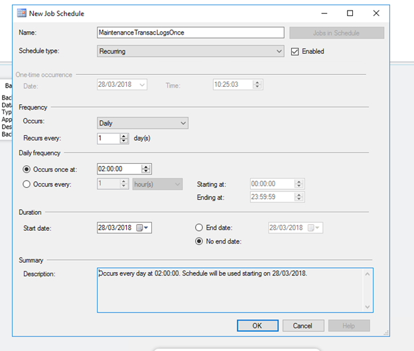Select the Occurs once at radio button

pyautogui.click(x=27, y=169)
